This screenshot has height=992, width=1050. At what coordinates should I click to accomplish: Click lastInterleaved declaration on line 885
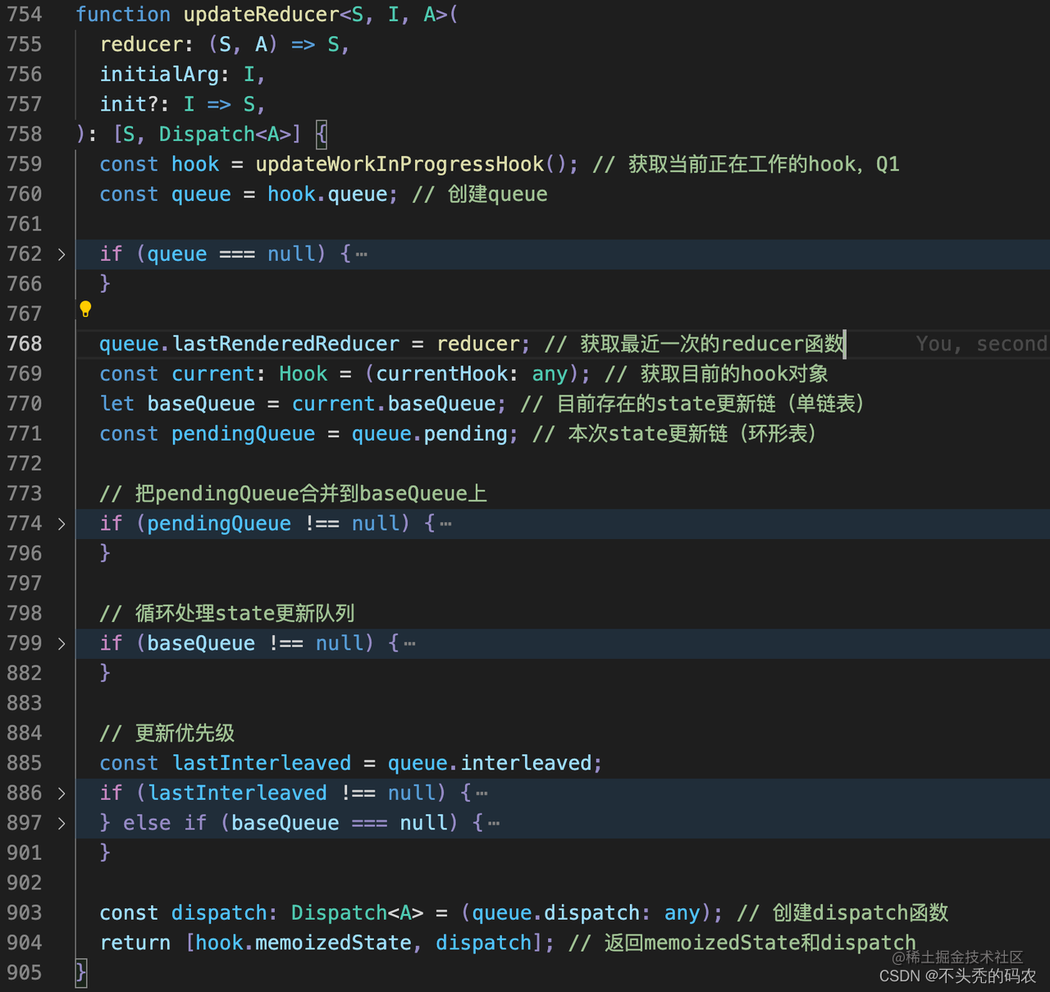[x=261, y=763]
